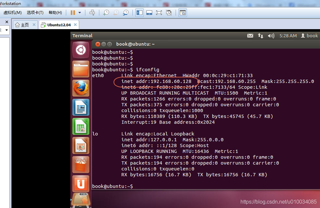320x208 pixels.
Task: Click the last terminal prompt line
Action: coord(112,186)
